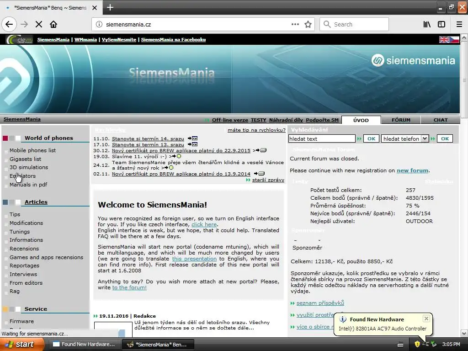This screenshot has height=351, width=468.
Task: Open SiemensMania taskbar window button
Action: click(x=158, y=345)
